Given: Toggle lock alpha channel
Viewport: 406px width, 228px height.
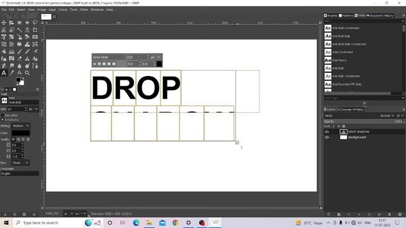Looking at the screenshot, I should coord(344,126).
